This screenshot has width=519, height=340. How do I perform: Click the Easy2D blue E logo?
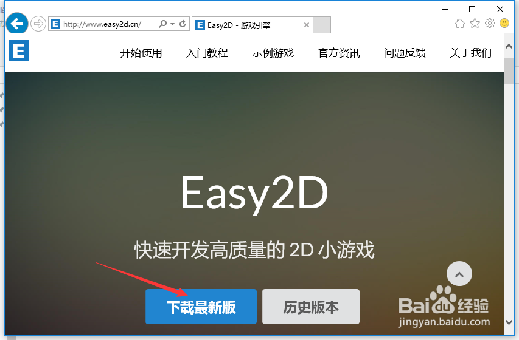[19, 50]
